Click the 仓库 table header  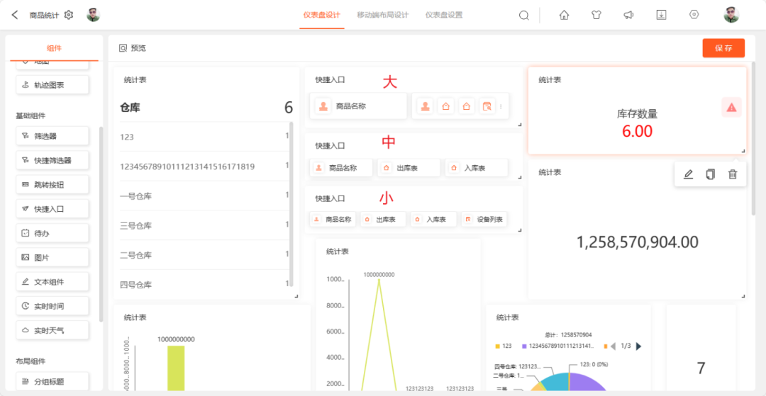pyautogui.click(x=206, y=108)
